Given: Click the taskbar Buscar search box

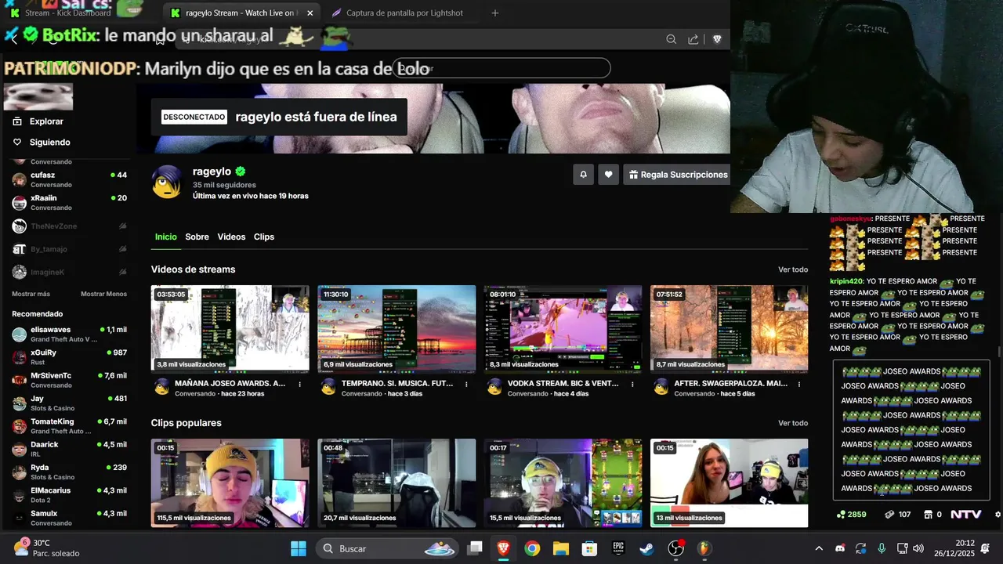Looking at the screenshot, I should (386, 548).
